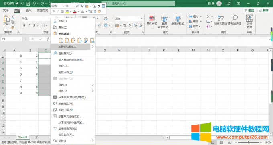The height and width of the screenshot is (145, 273).
Task: Expand the Name Box dropdown showing C2
Action: click(x=20, y=39)
